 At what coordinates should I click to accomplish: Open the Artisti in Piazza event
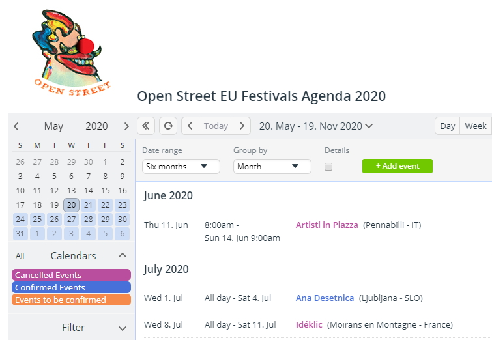point(326,225)
